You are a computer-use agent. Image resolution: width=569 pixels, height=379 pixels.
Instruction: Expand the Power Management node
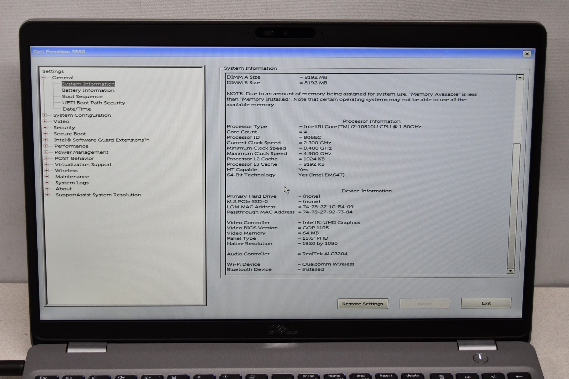46,152
